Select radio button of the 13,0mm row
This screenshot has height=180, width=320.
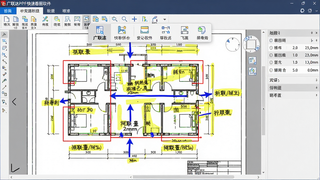[x=271, y=62]
